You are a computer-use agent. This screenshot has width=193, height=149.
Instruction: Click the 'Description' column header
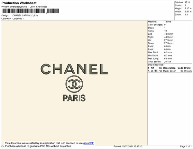[x=169, y=68]
